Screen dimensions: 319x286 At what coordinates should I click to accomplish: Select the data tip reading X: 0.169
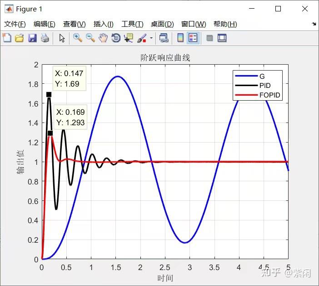click(70, 117)
